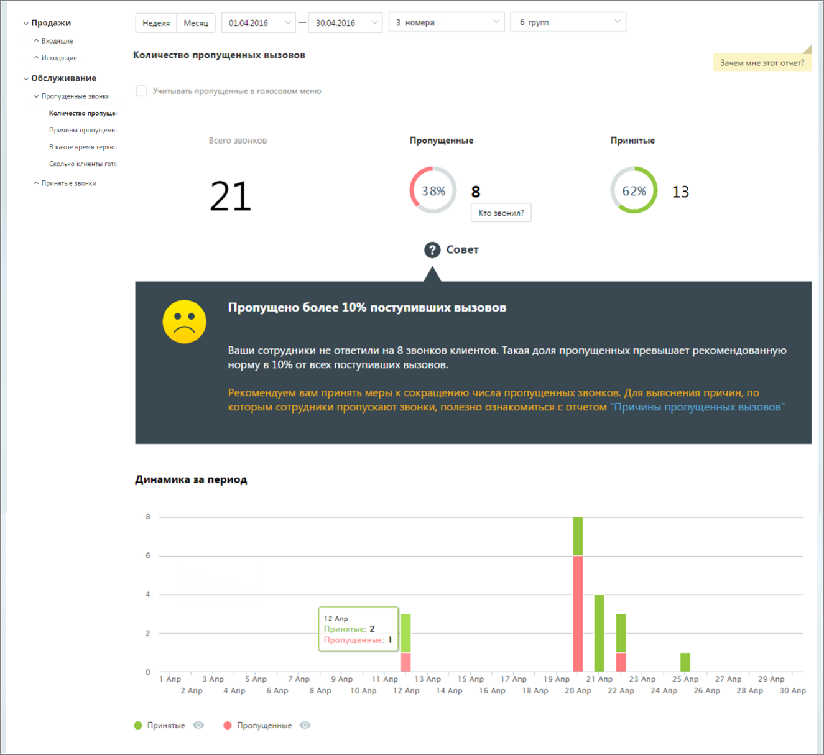Click the Зачем мне этот отчет? note
The width and height of the screenshot is (824, 755).
click(x=762, y=63)
